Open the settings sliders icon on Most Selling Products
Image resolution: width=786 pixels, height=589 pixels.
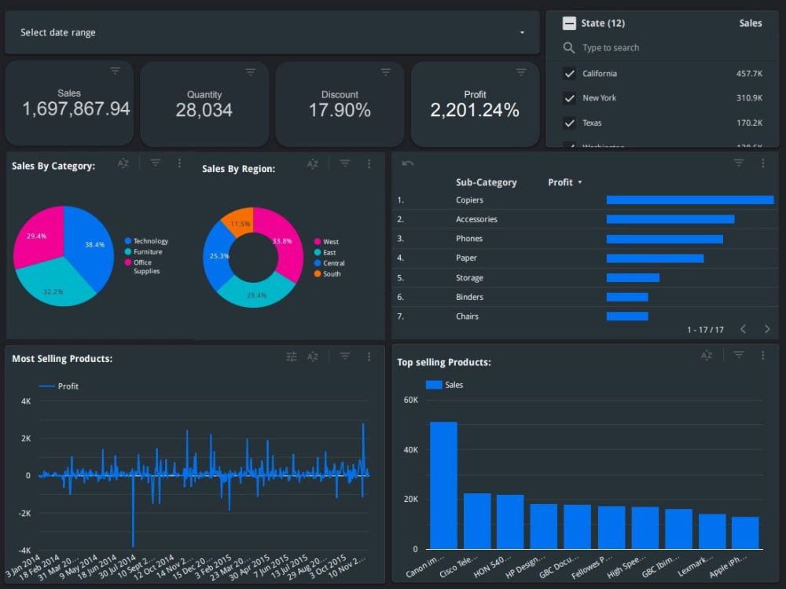(x=291, y=356)
